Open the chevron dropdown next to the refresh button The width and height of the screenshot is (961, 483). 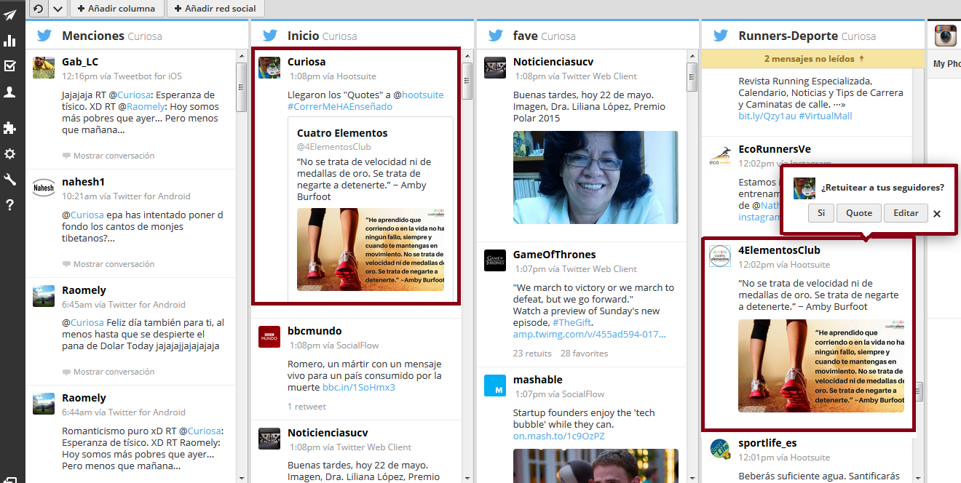coord(56,9)
